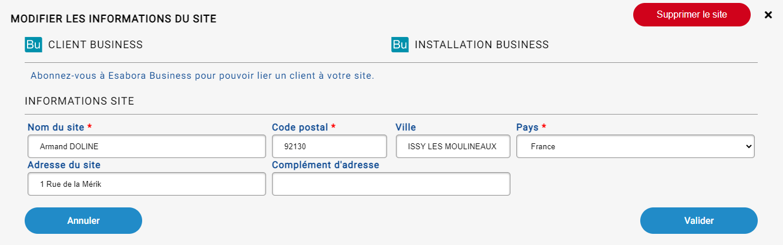783x245 pixels.
Task: Delete the site with Supprimer le site
Action: pos(692,15)
